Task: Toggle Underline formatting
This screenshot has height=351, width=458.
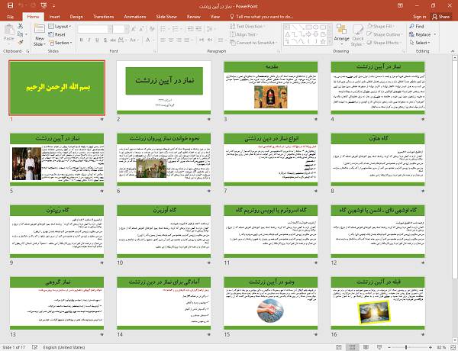Action: [x=97, y=40]
